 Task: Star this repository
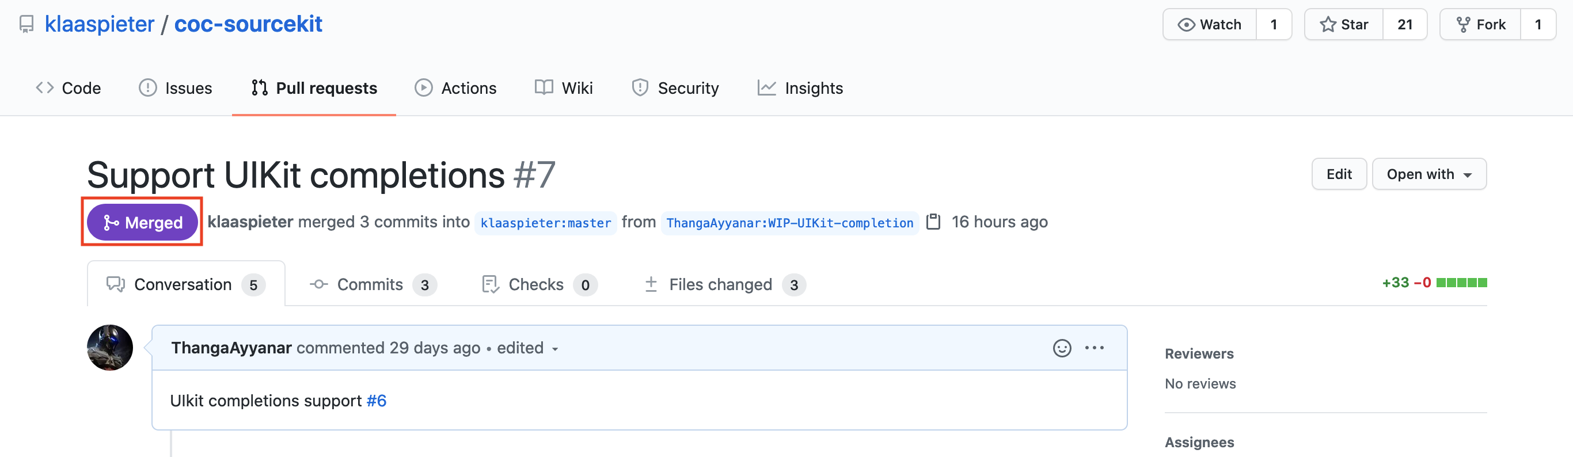(1344, 24)
